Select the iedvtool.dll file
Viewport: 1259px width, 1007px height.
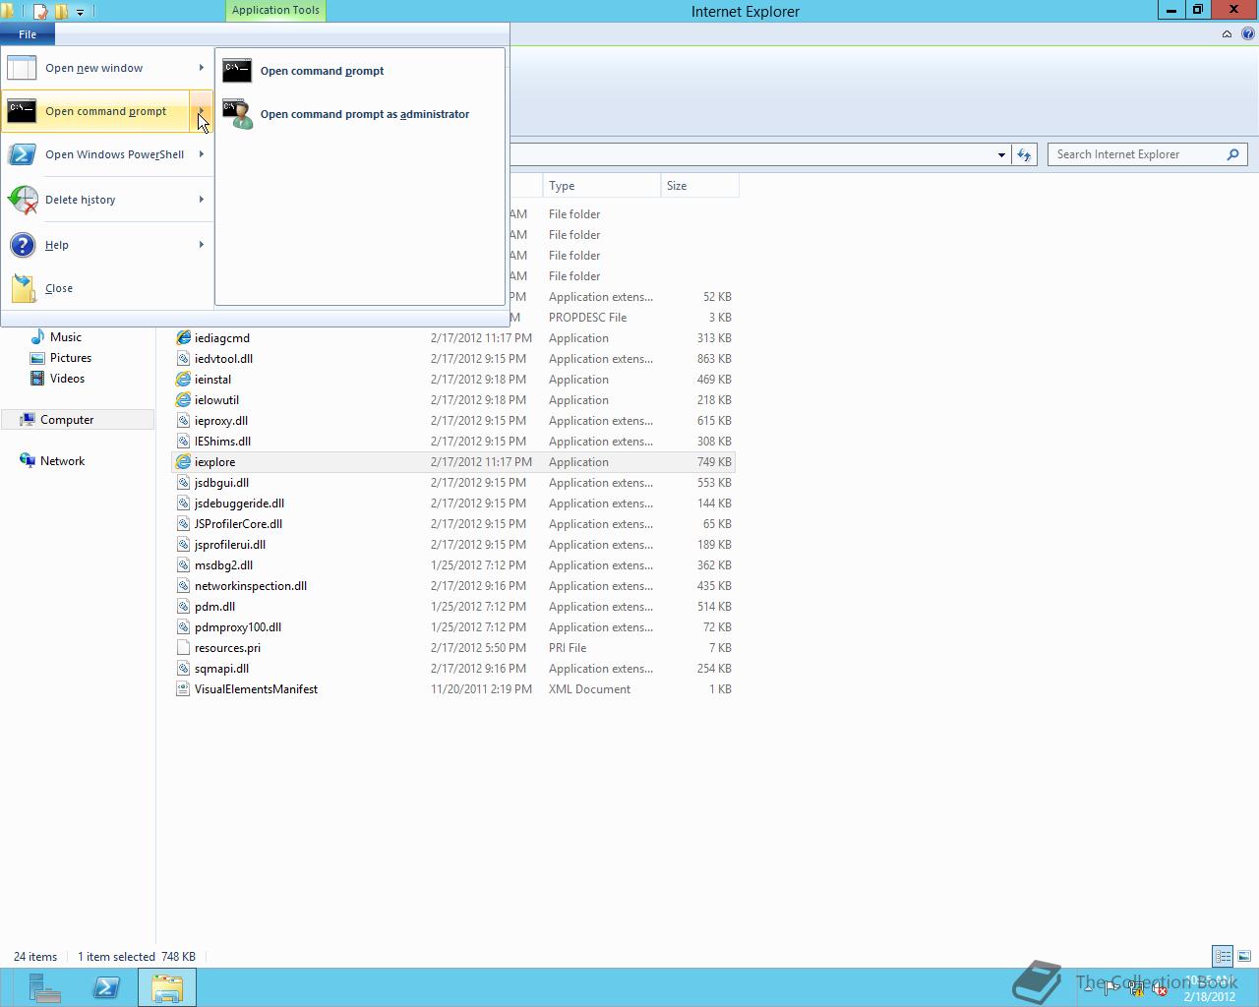tap(453, 359)
